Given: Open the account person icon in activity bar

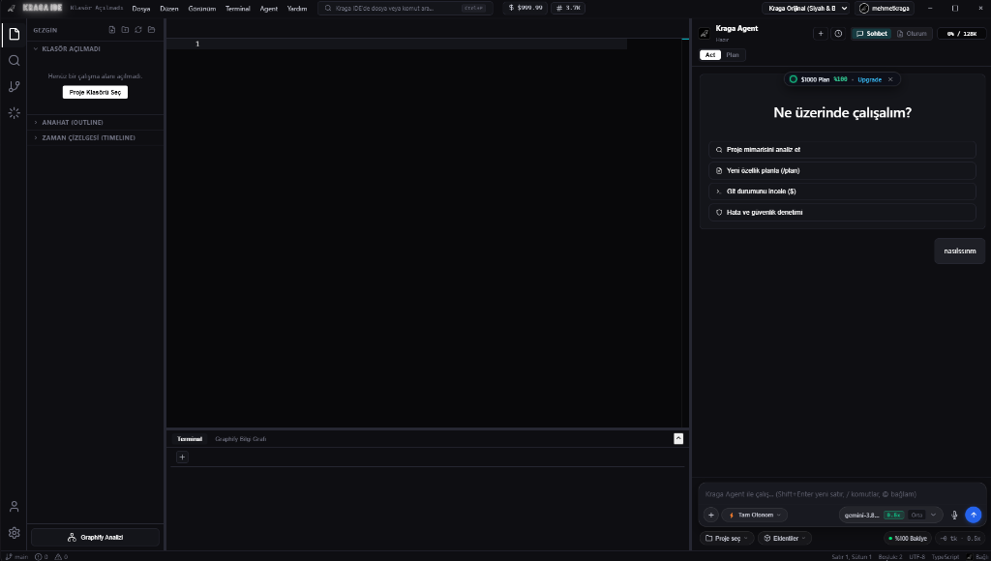Looking at the screenshot, I should pos(14,507).
